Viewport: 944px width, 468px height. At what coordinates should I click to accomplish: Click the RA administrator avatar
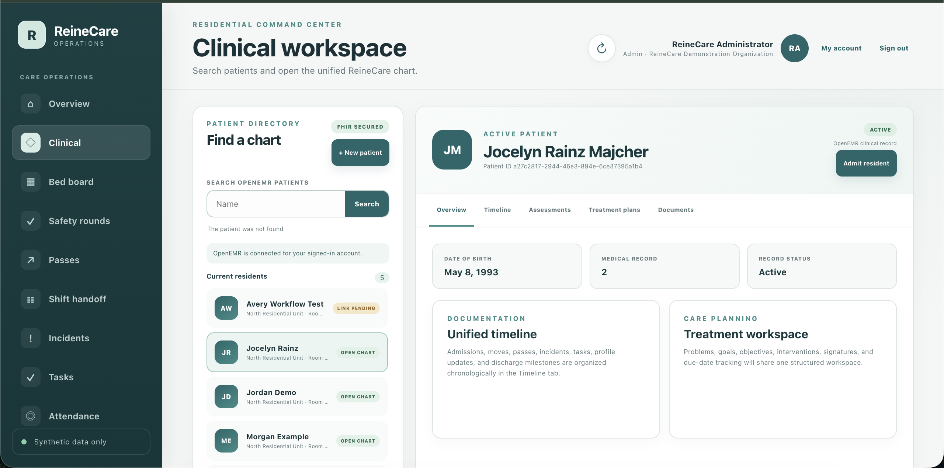click(x=795, y=48)
